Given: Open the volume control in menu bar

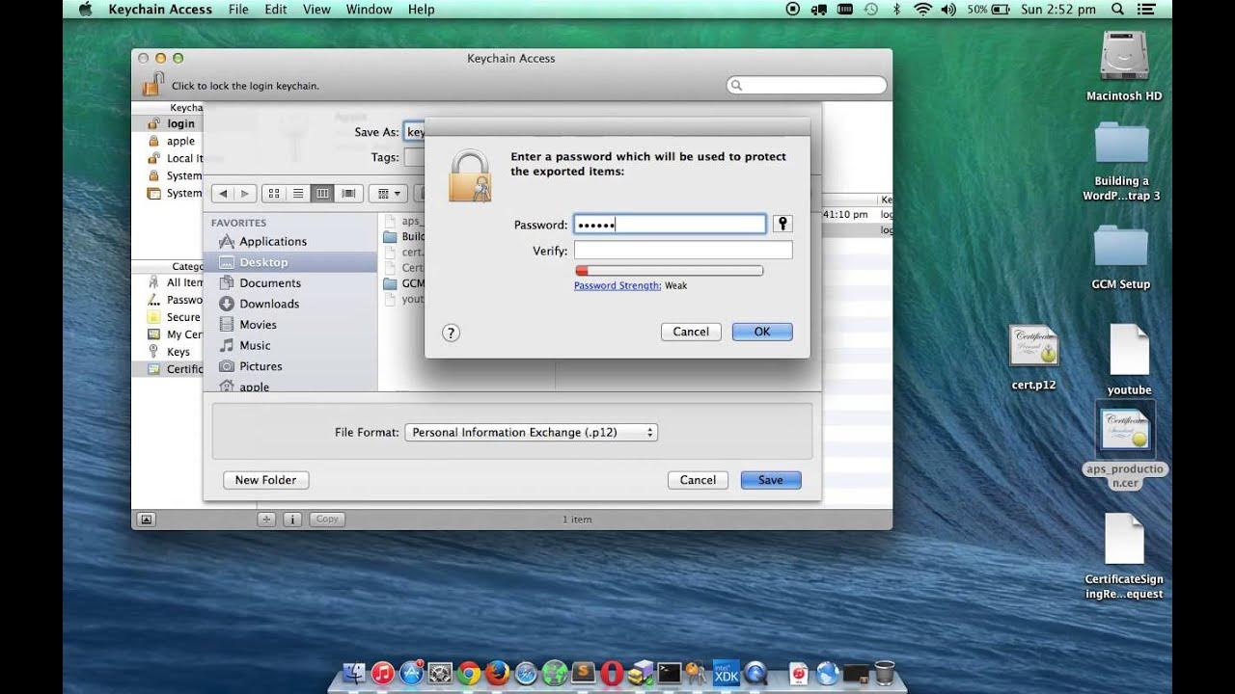Looking at the screenshot, I should coord(947,10).
